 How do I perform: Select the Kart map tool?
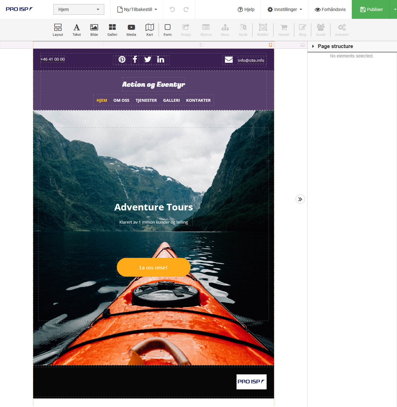pyautogui.click(x=150, y=30)
